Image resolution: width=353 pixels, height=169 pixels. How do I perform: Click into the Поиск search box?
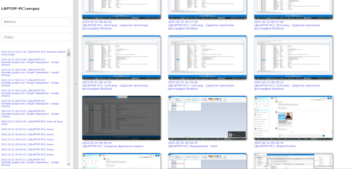click(x=36, y=37)
